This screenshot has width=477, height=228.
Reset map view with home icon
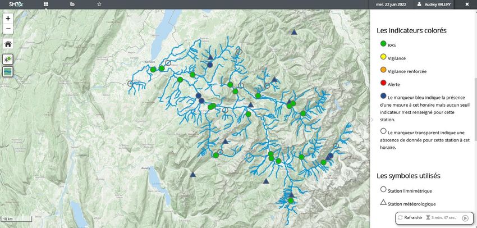(8, 44)
